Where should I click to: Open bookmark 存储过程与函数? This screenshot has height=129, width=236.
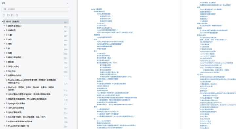click(15, 57)
